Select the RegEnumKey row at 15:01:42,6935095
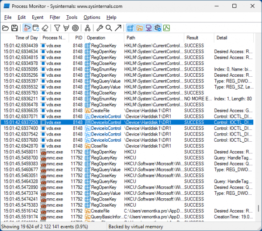 127,69
